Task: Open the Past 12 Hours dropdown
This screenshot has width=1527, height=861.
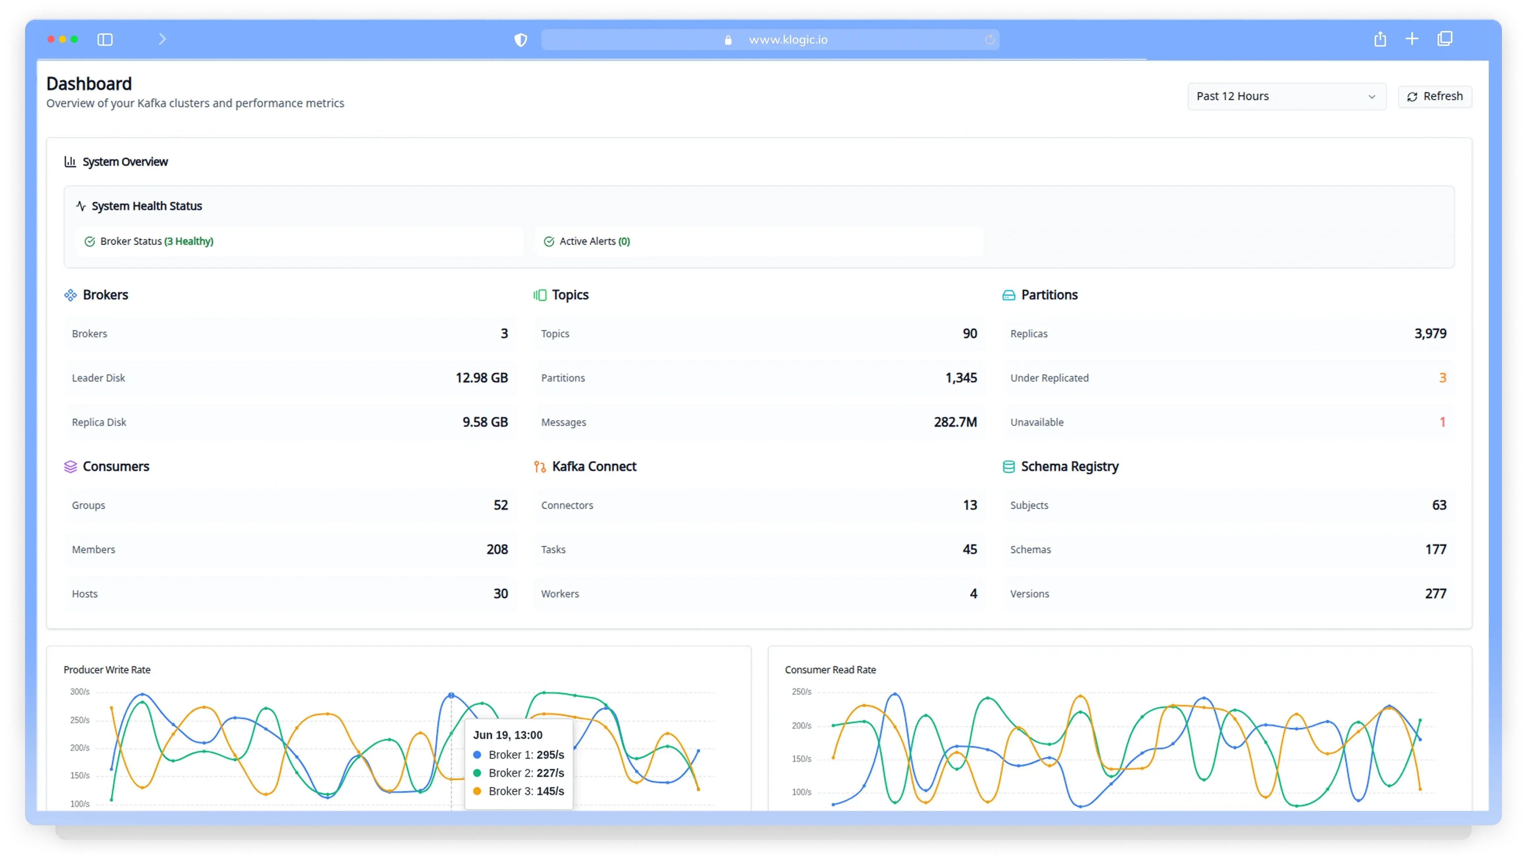Action: point(1286,97)
